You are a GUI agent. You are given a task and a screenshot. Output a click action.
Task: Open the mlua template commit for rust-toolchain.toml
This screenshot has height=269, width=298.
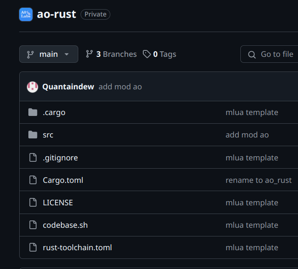252,247
